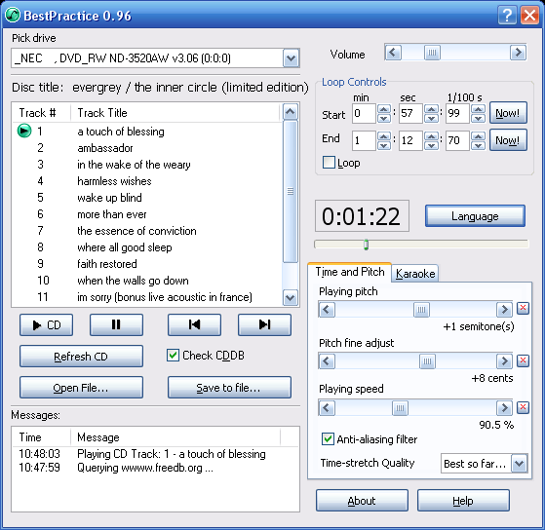545x530 pixels.
Task: Reset Pitch fine adjust with red X
Action: [523, 360]
